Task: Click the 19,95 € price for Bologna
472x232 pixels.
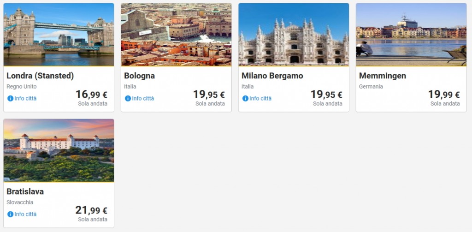Action: click(x=209, y=95)
